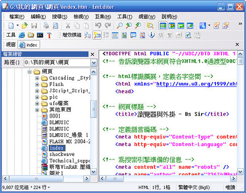The height and width of the screenshot is (193, 246).
Task: Click the Cut scissors icon
Action: point(68,26)
